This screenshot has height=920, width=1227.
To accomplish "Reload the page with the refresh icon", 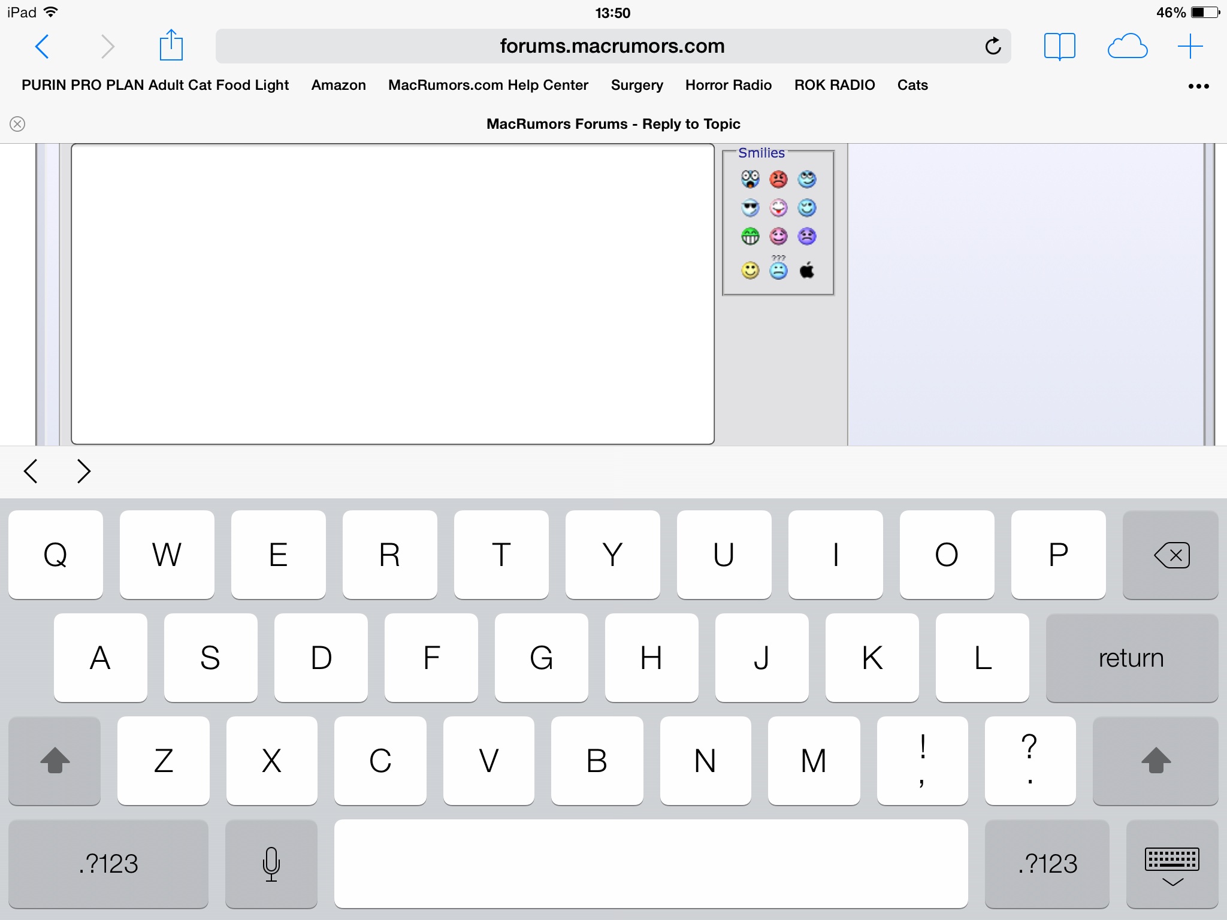I will (x=993, y=46).
